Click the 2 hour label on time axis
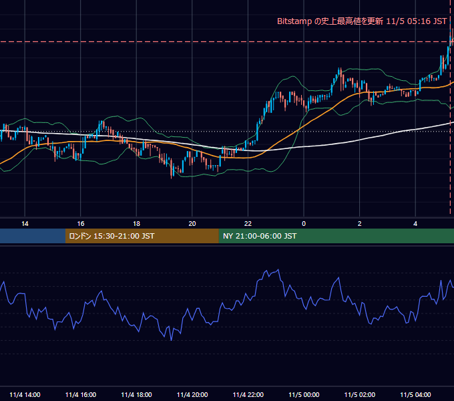 [359, 224]
